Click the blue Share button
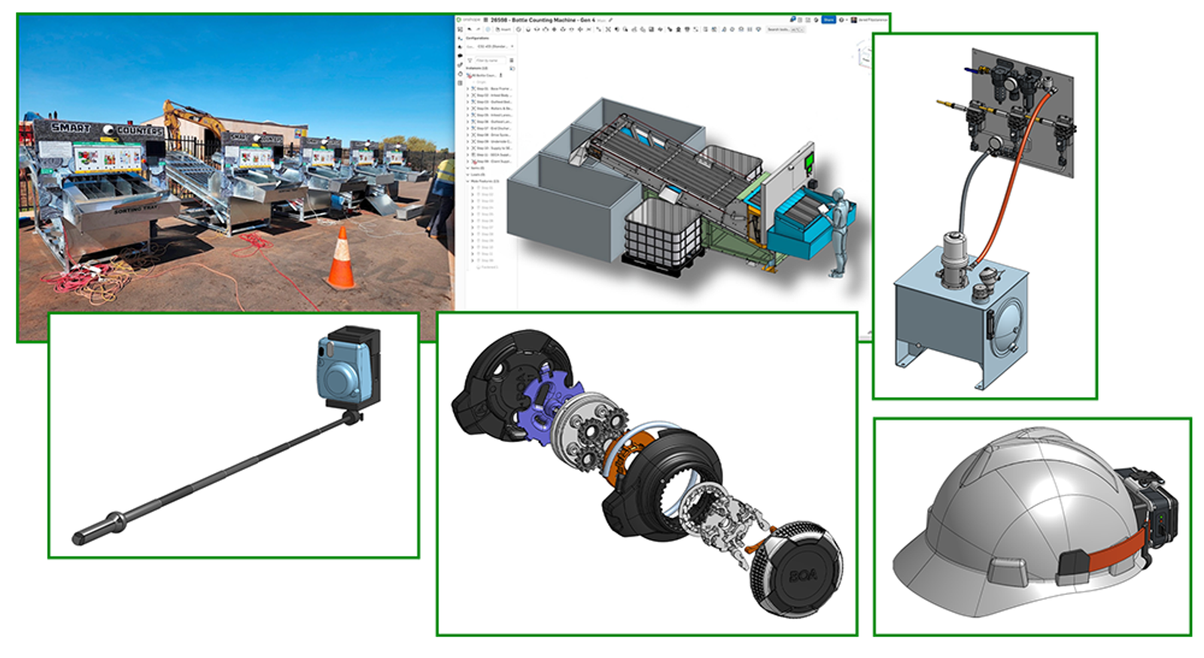The width and height of the screenshot is (1204, 658). (x=829, y=20)
